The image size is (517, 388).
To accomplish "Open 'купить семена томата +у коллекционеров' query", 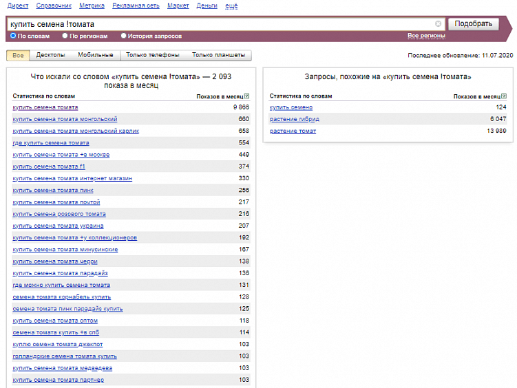I will 75,238.
